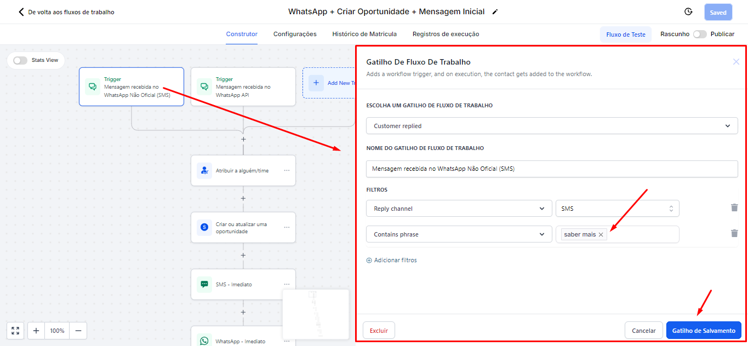Open the Contains phrase filter dropdown
This screenshot has height=346, width=748.
pyautogui.click(x=459, y=234)
